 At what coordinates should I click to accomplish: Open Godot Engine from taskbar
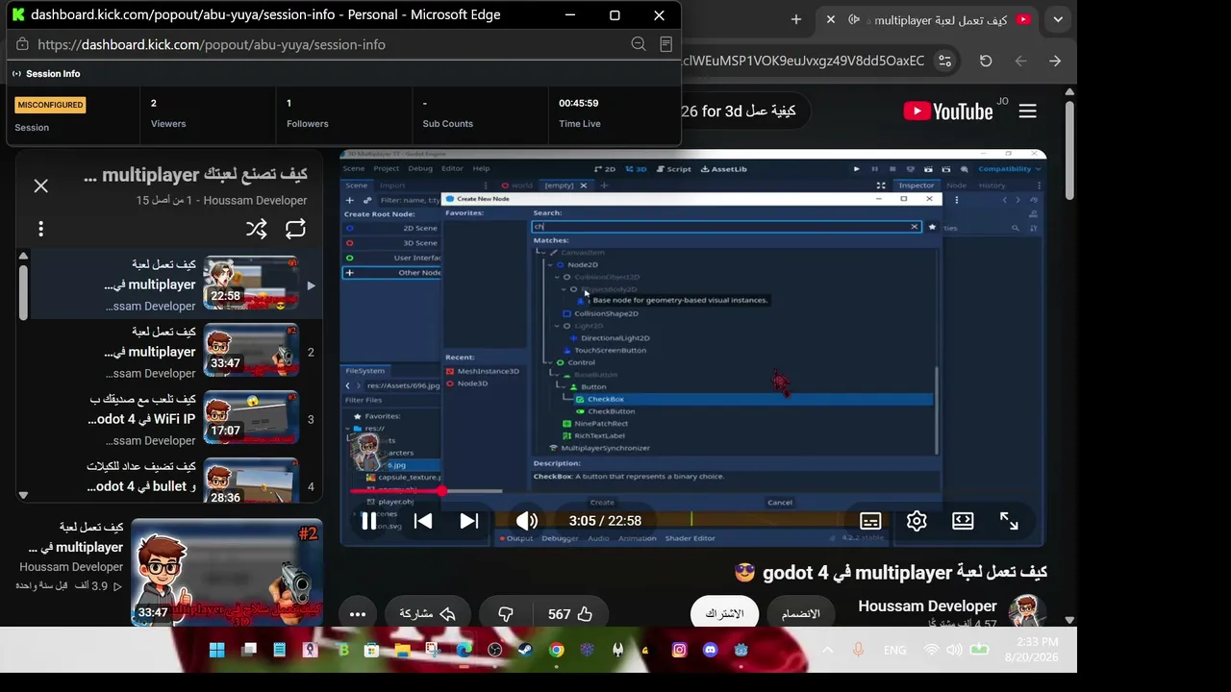(741, 650)
